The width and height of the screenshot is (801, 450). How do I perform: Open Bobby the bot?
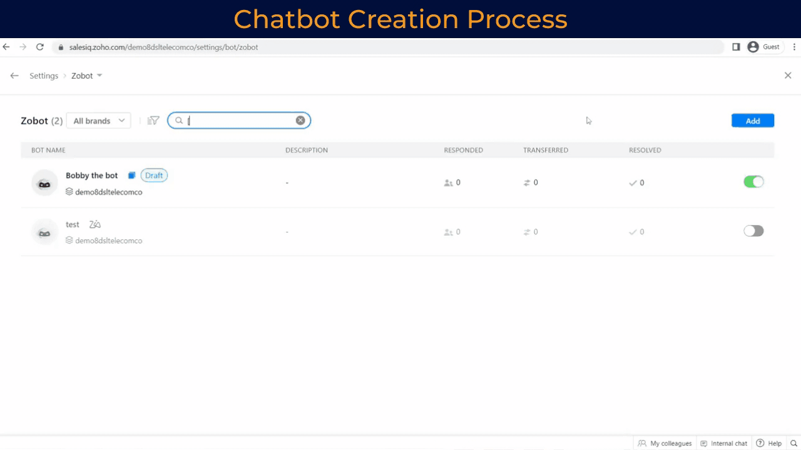[92, 176]
